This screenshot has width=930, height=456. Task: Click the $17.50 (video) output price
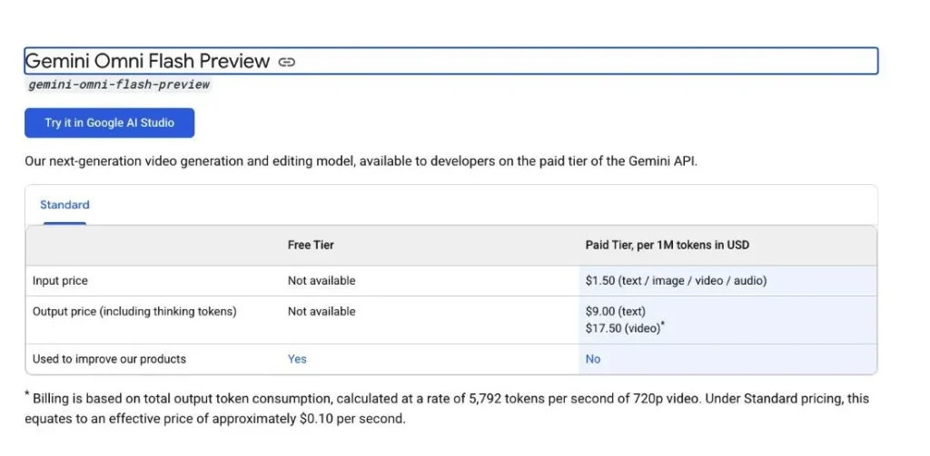click(x=625, y=328)
